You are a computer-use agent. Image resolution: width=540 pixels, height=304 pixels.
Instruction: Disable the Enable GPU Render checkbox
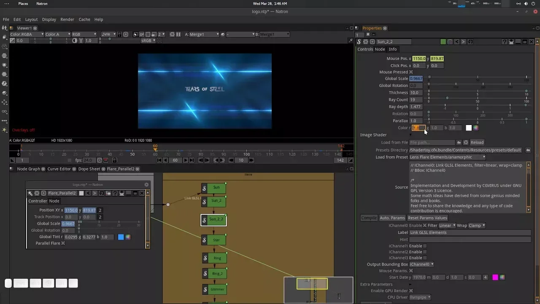411,291
